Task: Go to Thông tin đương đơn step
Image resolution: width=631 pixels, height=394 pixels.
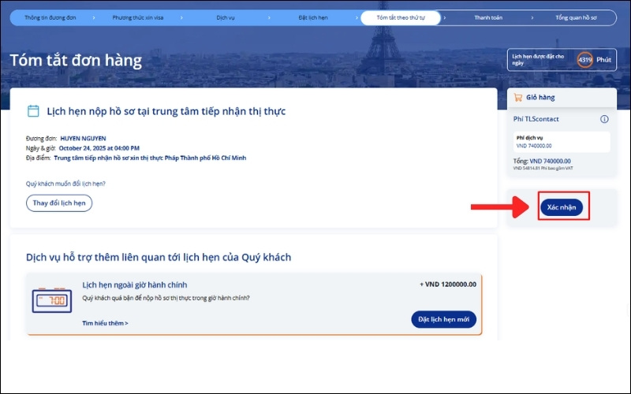Action: click(x=50, y=17)
